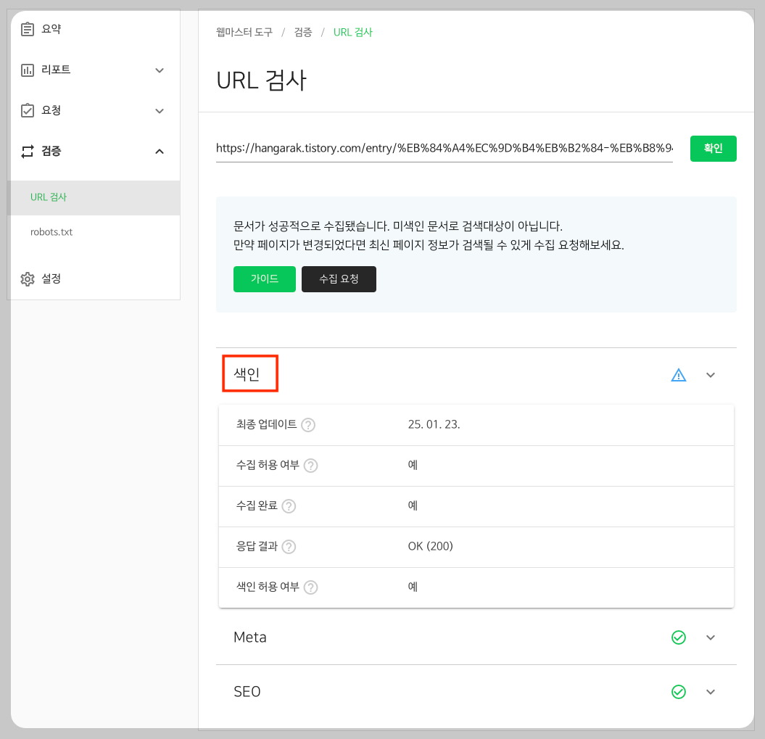
Task: Open help icon next to 응답 결과
Action: pos(289,547)
